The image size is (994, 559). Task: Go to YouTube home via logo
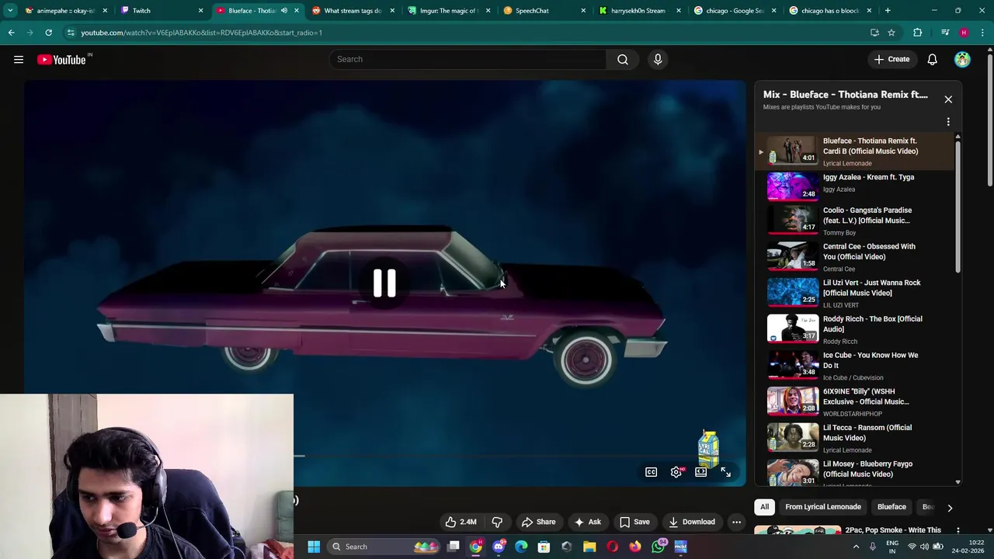pos(64,59)
